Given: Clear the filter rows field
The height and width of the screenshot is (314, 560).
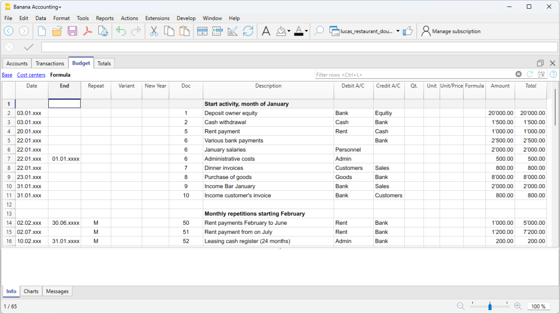Looking at the screenshot, I should point(519,74).
